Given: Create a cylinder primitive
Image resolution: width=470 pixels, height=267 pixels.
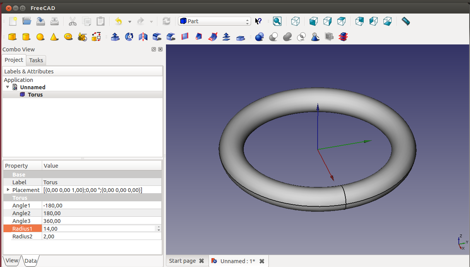Looking at the screenshot, I should 26,37.
